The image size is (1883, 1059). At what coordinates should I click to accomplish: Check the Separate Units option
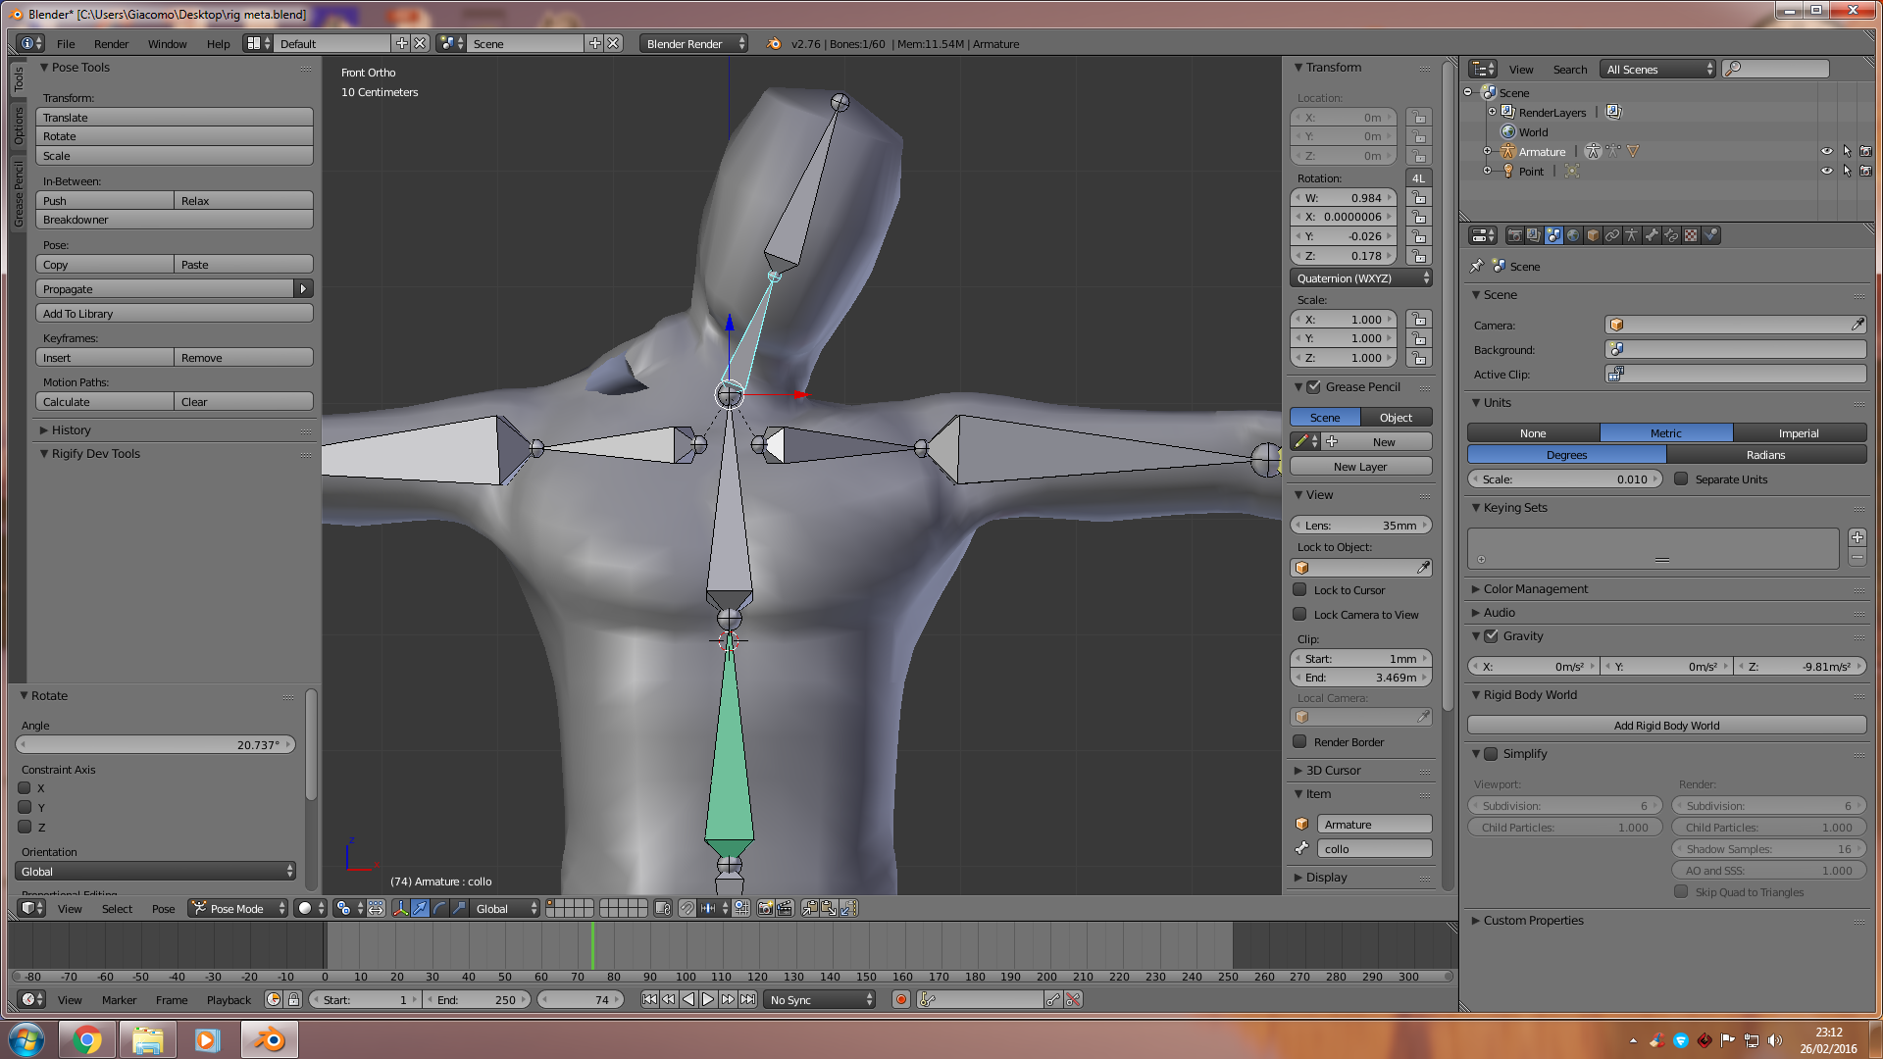1681,479
